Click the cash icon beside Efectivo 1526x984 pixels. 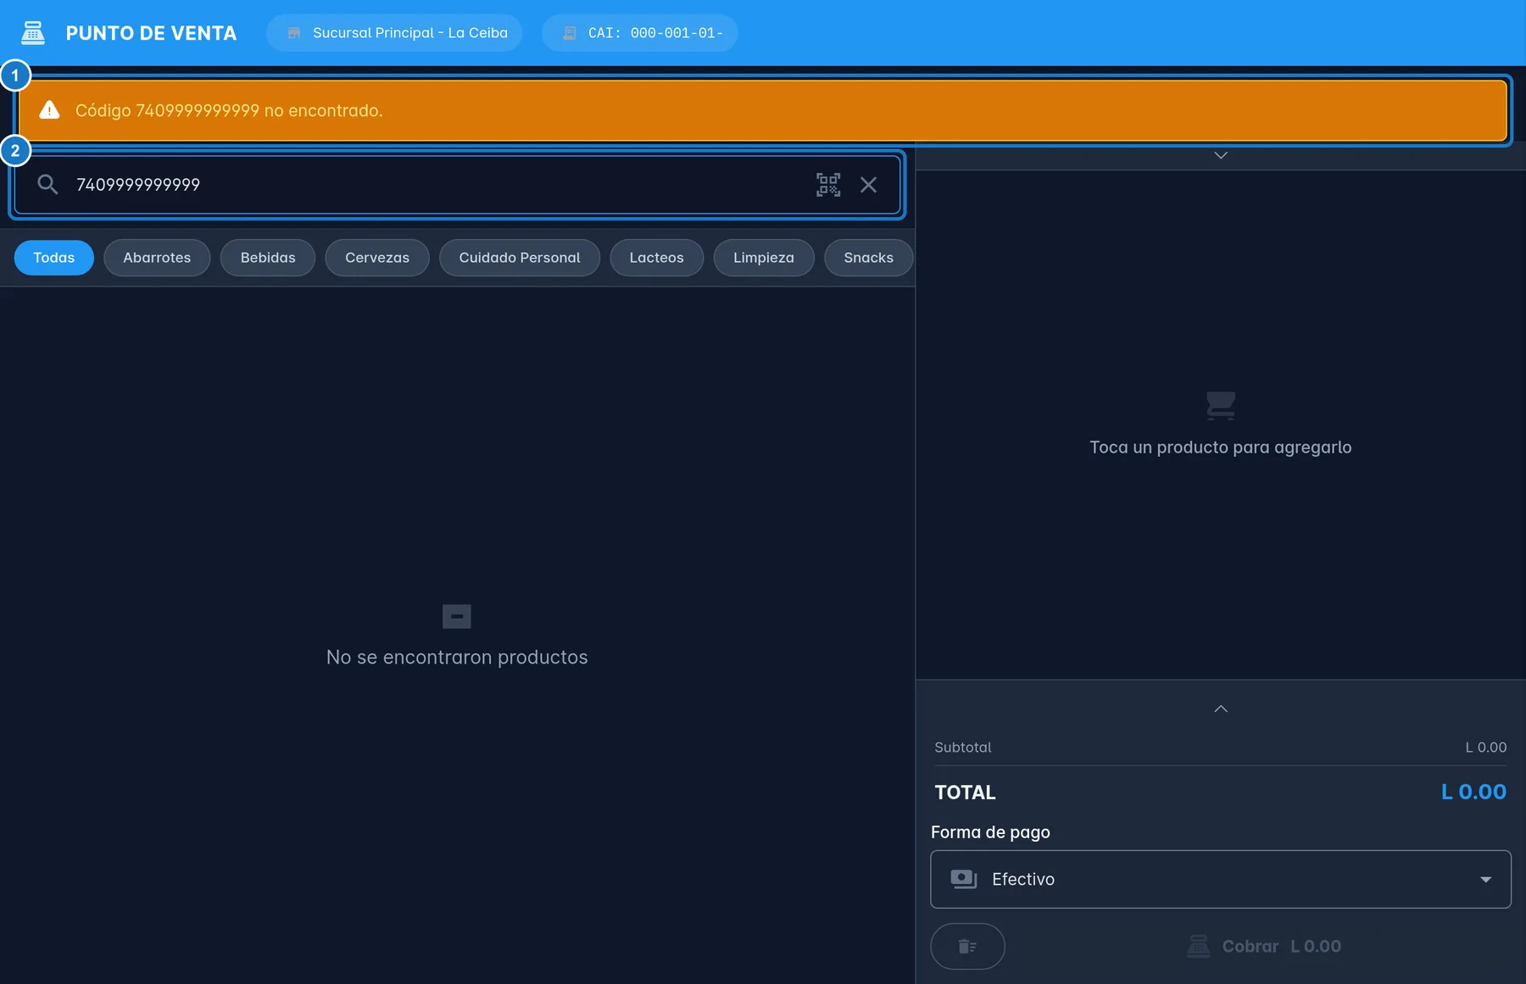click(964, 879)
